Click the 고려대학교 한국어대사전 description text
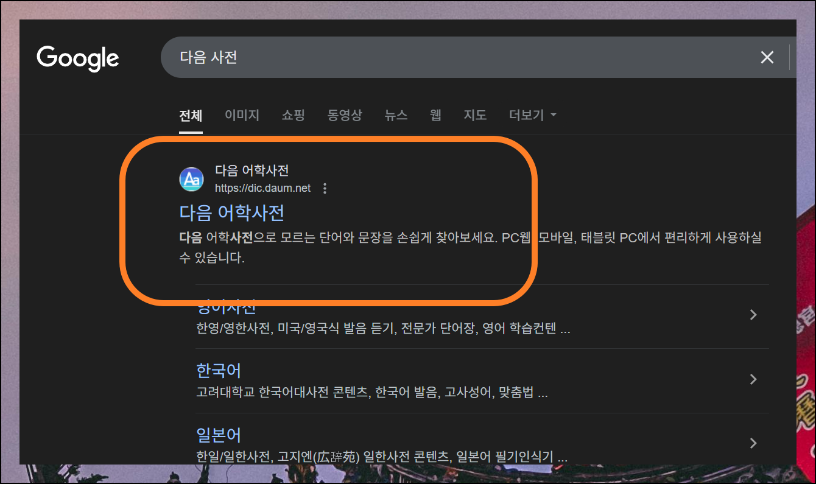The width and height of the screenshot is (816, 484). point(372,393)
